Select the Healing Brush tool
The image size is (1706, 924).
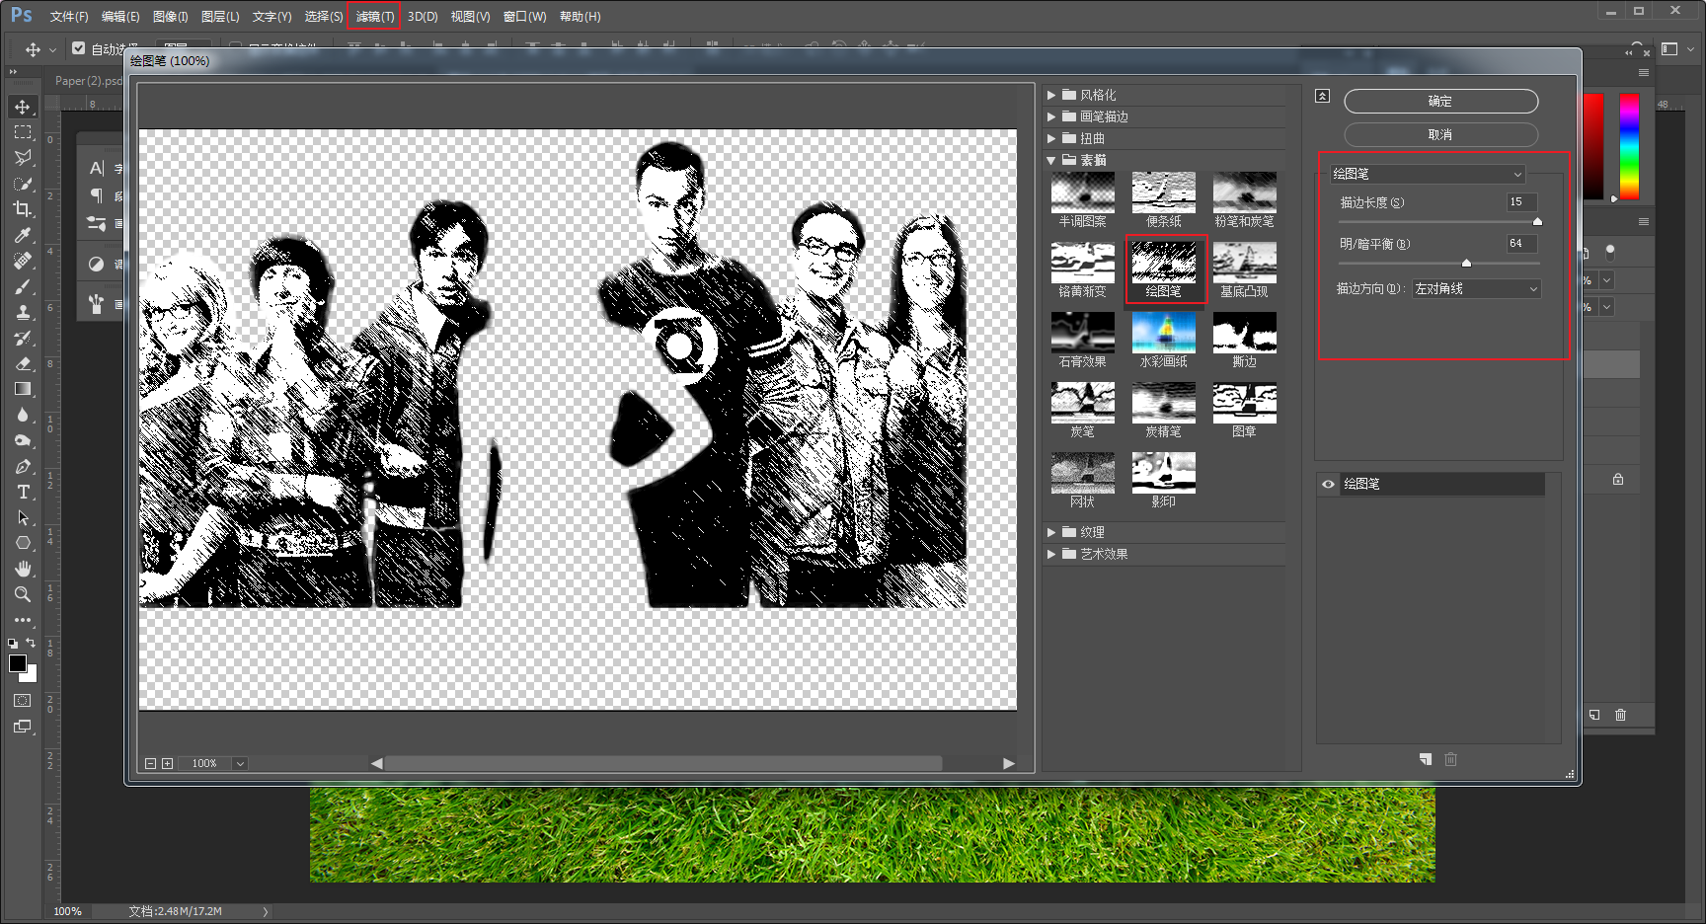point(23,261)
